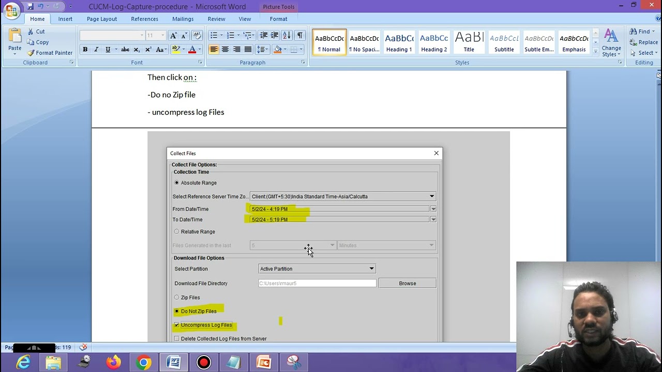
Task: Save the document from Quick Access toolbar
Action: [31, 7]
